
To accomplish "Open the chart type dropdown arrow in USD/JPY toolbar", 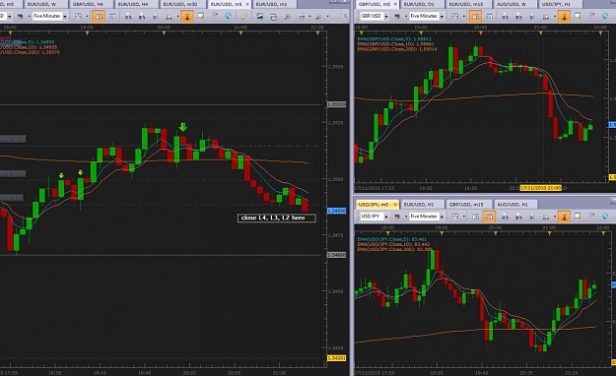I will (x=463, y=217).
